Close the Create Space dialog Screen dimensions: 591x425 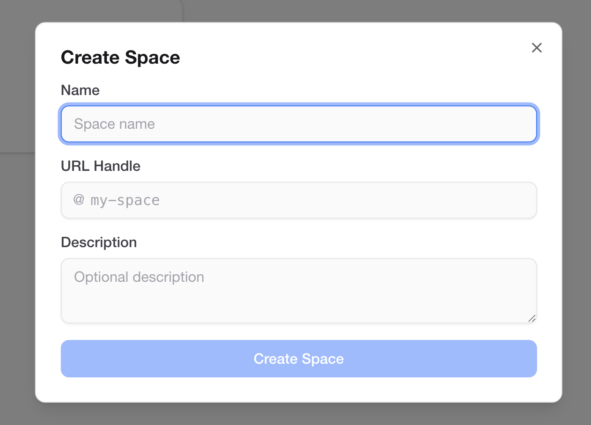pos(537,48)
